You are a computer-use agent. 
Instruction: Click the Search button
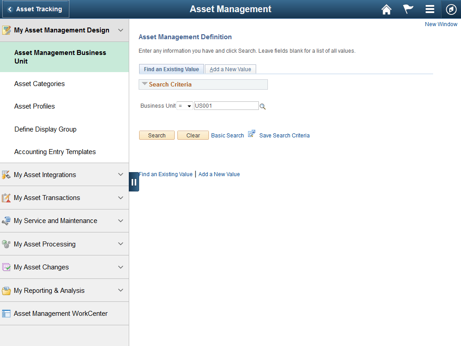pyautogui.click(x=157, y=135)
